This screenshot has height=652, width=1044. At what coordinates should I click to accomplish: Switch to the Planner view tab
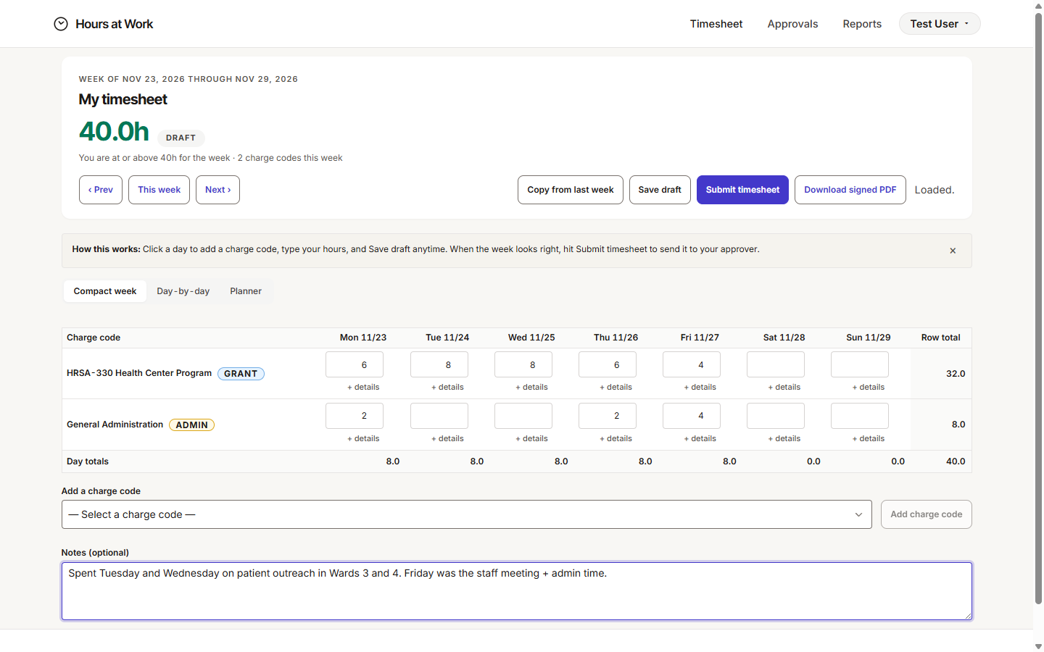tap(246, 291)
